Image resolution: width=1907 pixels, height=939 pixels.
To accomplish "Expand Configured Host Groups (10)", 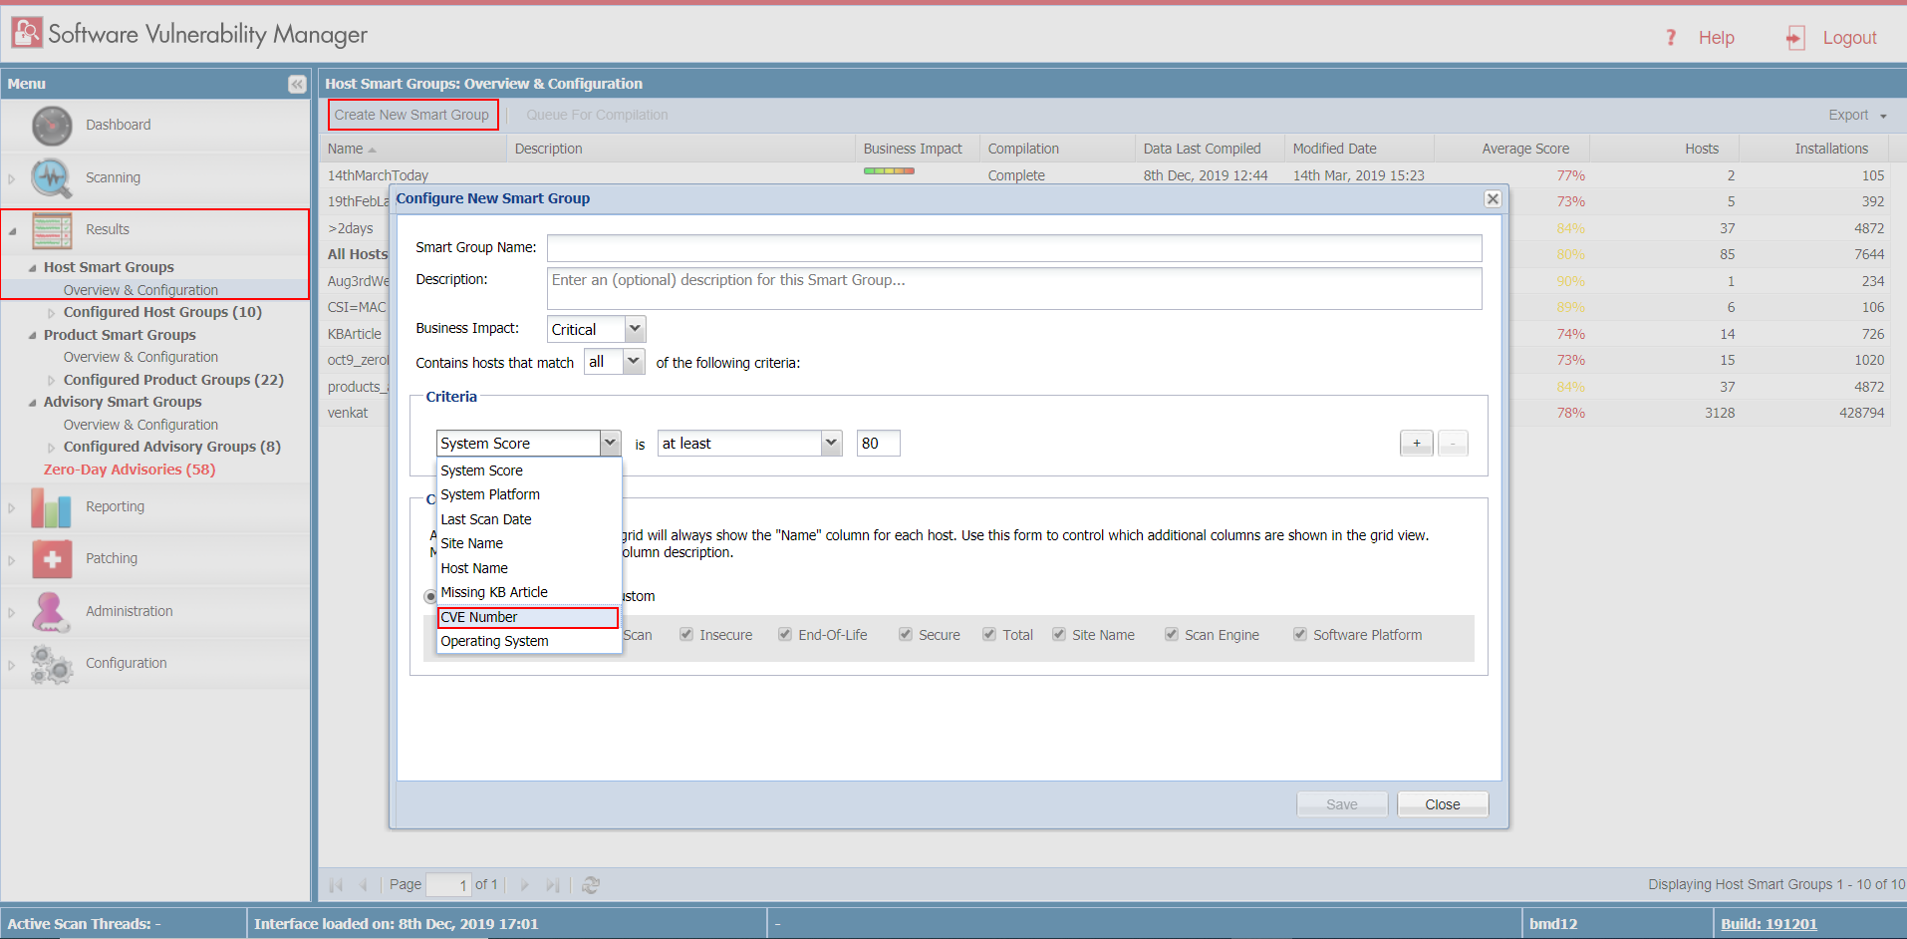I will [52, 313].
